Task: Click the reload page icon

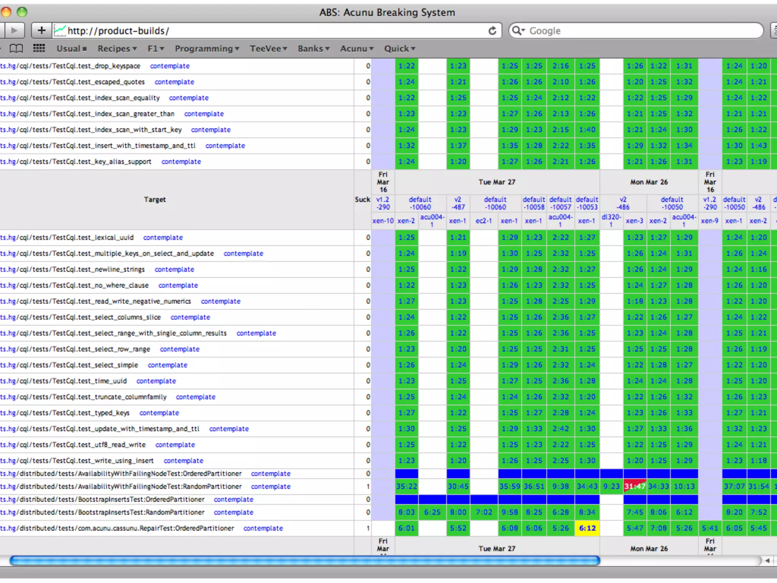Action: [492, 31]
